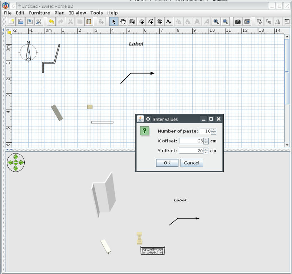The height and width of the screenshot is (274, 292).
Task: Increase Y offset with spinner up arrow
Action: click(206, 149)
